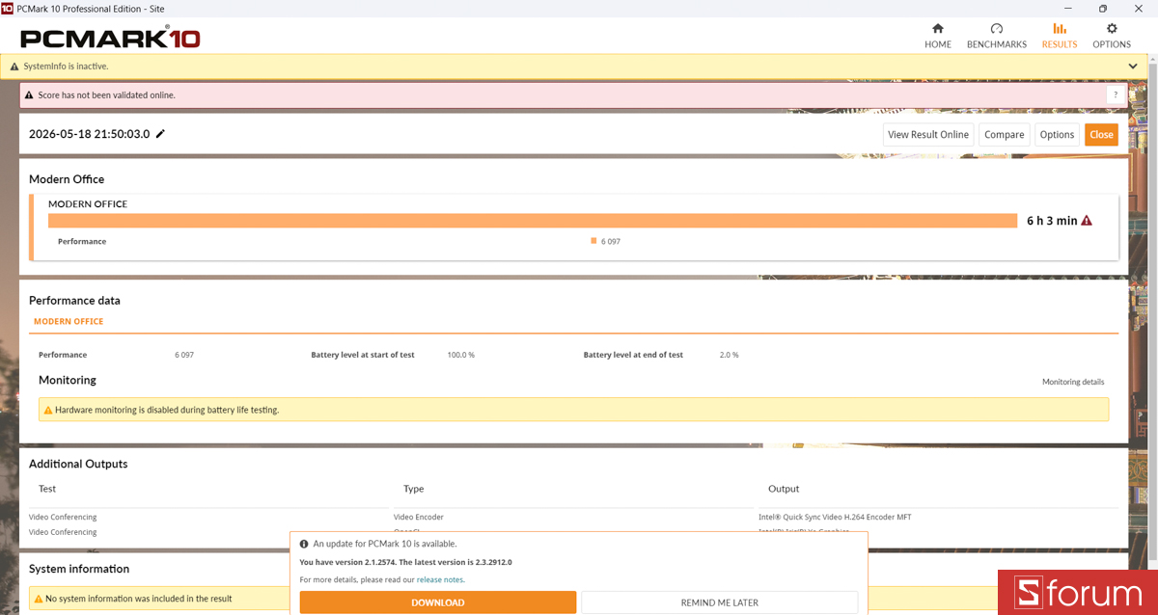Click the orange Modern Office battery life bar
The image size is (1158, 615).
click(x=533, y=221)
